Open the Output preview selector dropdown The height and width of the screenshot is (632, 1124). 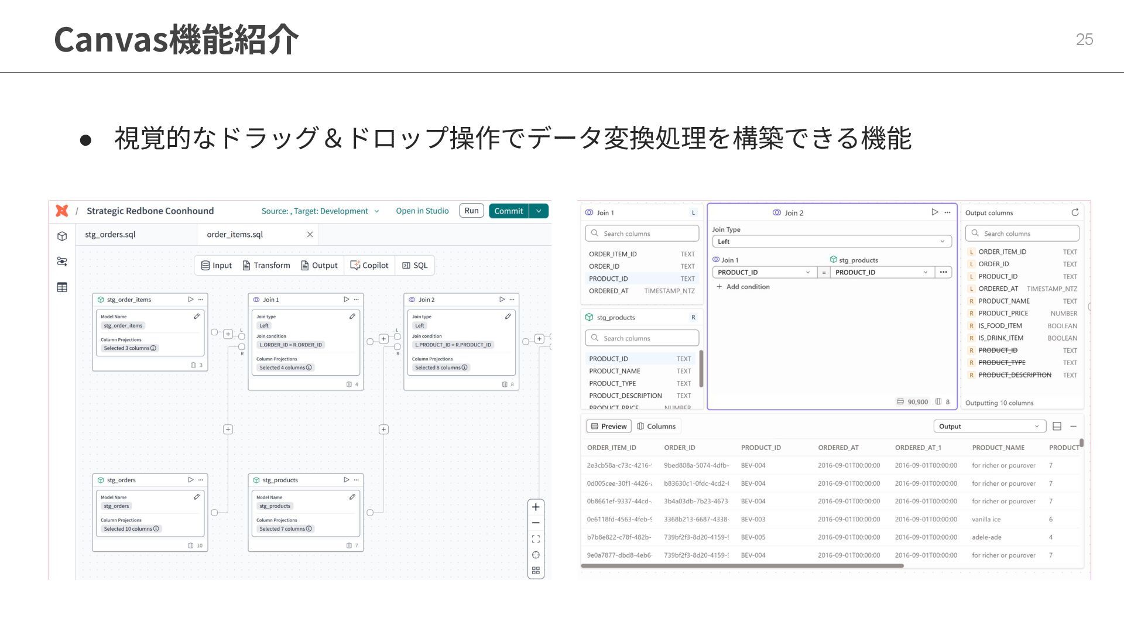coord(989,426)
